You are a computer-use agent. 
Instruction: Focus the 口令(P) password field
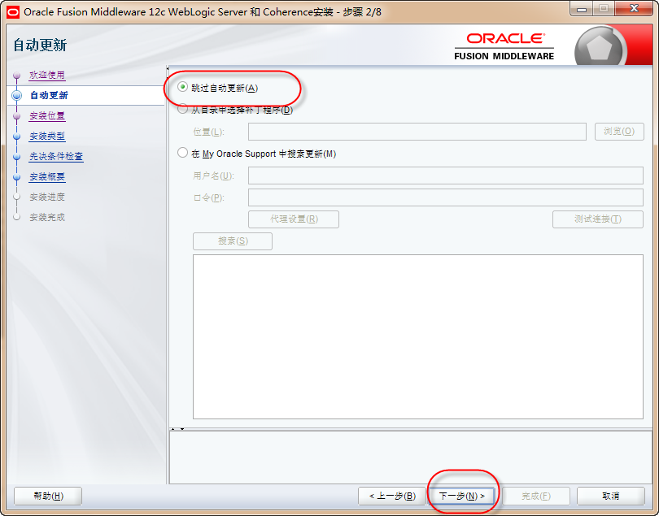pyautogui.click(x=446, y=197)
